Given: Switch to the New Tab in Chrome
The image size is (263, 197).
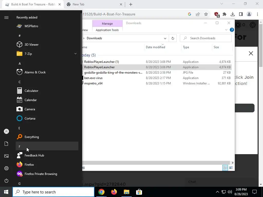Looking at the screenshot, I should click(x=94, y=4).
